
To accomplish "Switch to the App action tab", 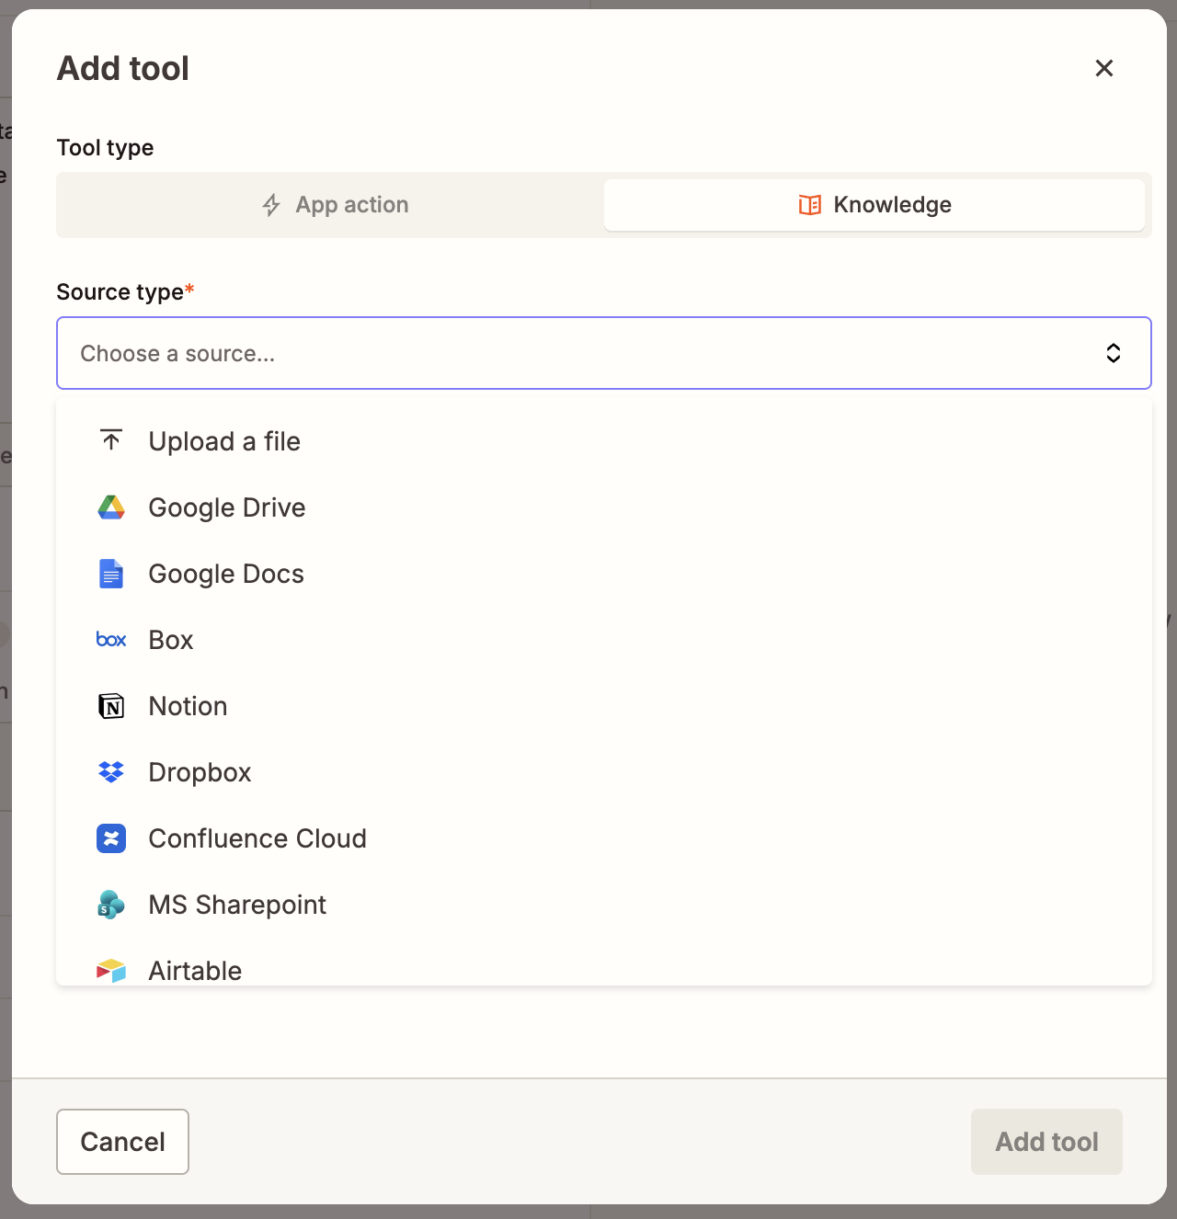I will 333,205.
